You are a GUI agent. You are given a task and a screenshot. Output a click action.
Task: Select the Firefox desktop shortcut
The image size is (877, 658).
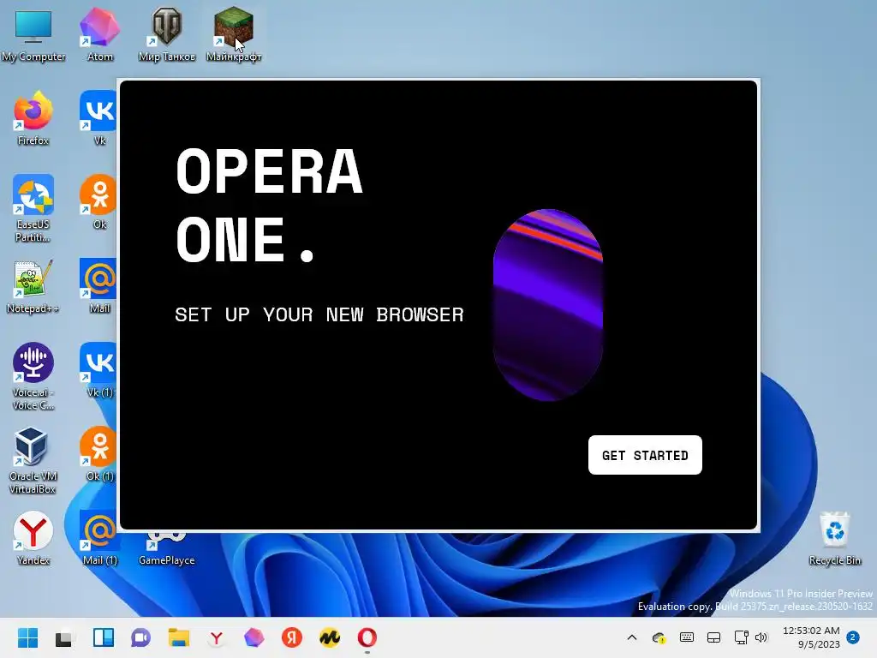[x=33, y=118]
